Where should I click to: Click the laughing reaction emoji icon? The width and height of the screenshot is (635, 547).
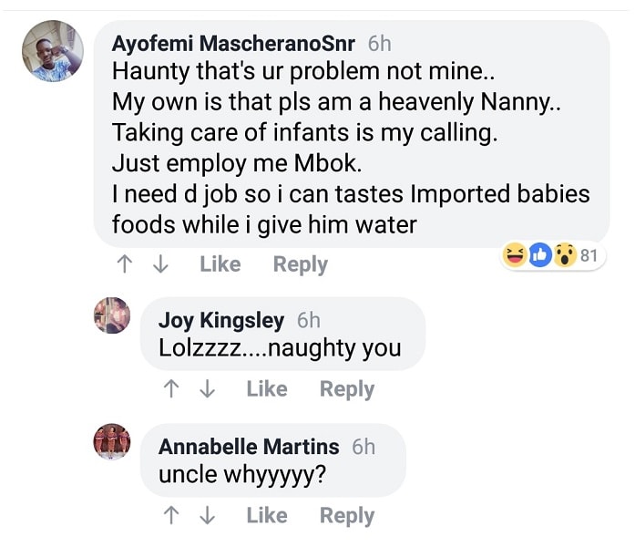pyautogui.click(x=515, y=256)
